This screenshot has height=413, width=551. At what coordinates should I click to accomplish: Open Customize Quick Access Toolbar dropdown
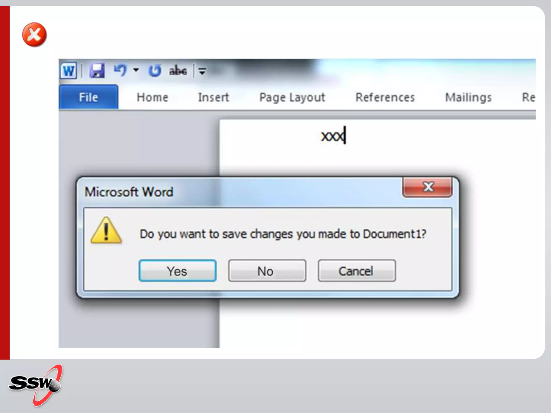point(202,71)
